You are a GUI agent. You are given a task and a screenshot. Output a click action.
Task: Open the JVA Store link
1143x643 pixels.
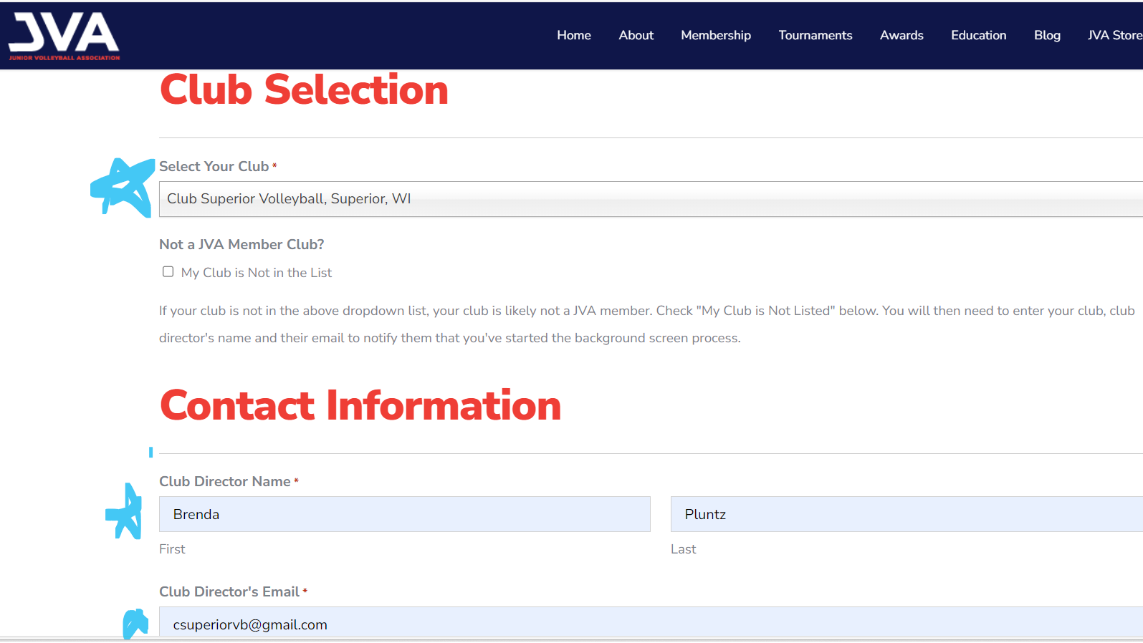pos(1115,35)
